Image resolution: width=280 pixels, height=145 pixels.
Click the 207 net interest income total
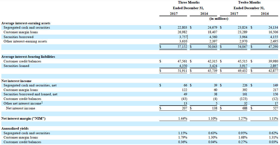click(185, 108)
